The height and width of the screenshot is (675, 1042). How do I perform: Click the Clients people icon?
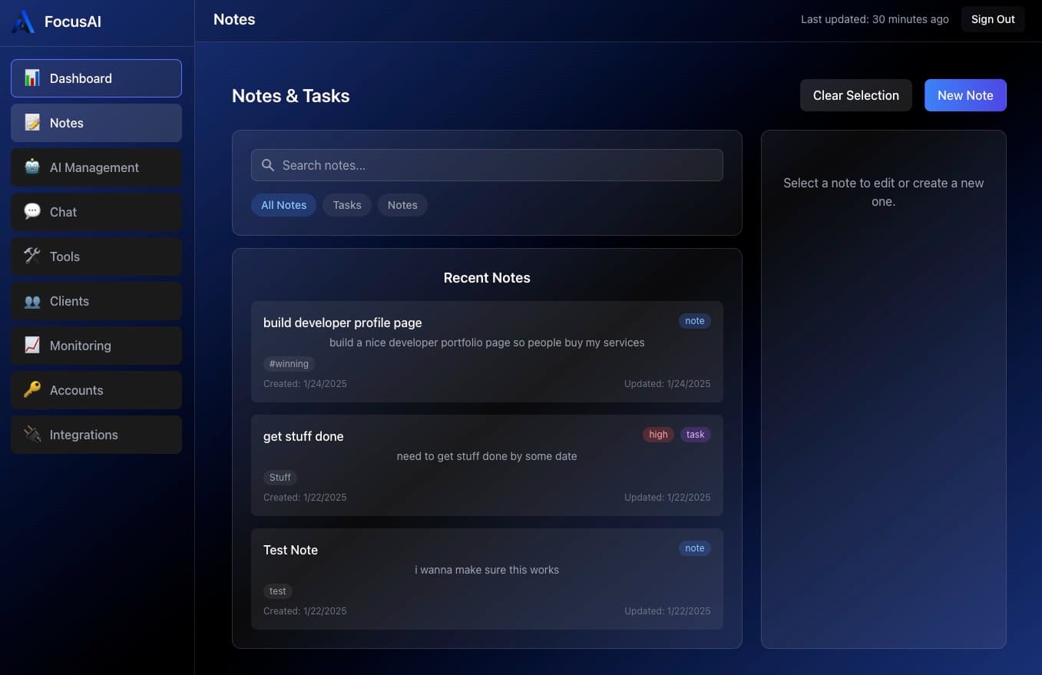point(32,301)
